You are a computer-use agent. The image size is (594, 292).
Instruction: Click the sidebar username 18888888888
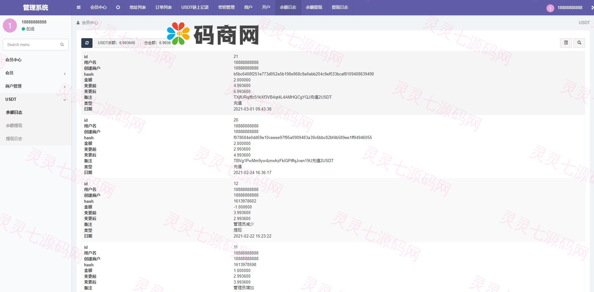click(x=34, y=22)
